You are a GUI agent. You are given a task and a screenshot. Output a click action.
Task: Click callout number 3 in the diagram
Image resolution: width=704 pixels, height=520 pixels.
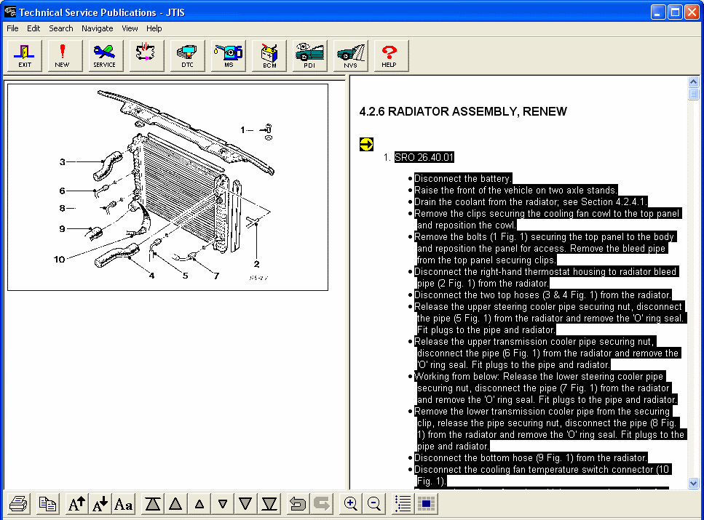point(63,162)
